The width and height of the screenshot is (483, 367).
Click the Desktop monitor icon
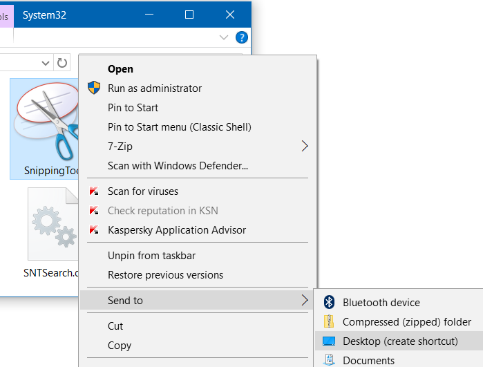click(x=329, y=341)
